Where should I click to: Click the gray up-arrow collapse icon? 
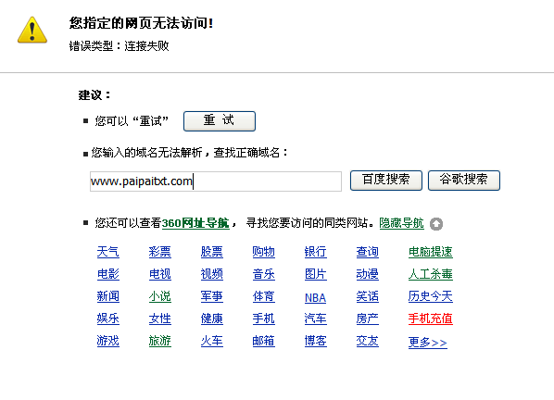coord(436,224)
